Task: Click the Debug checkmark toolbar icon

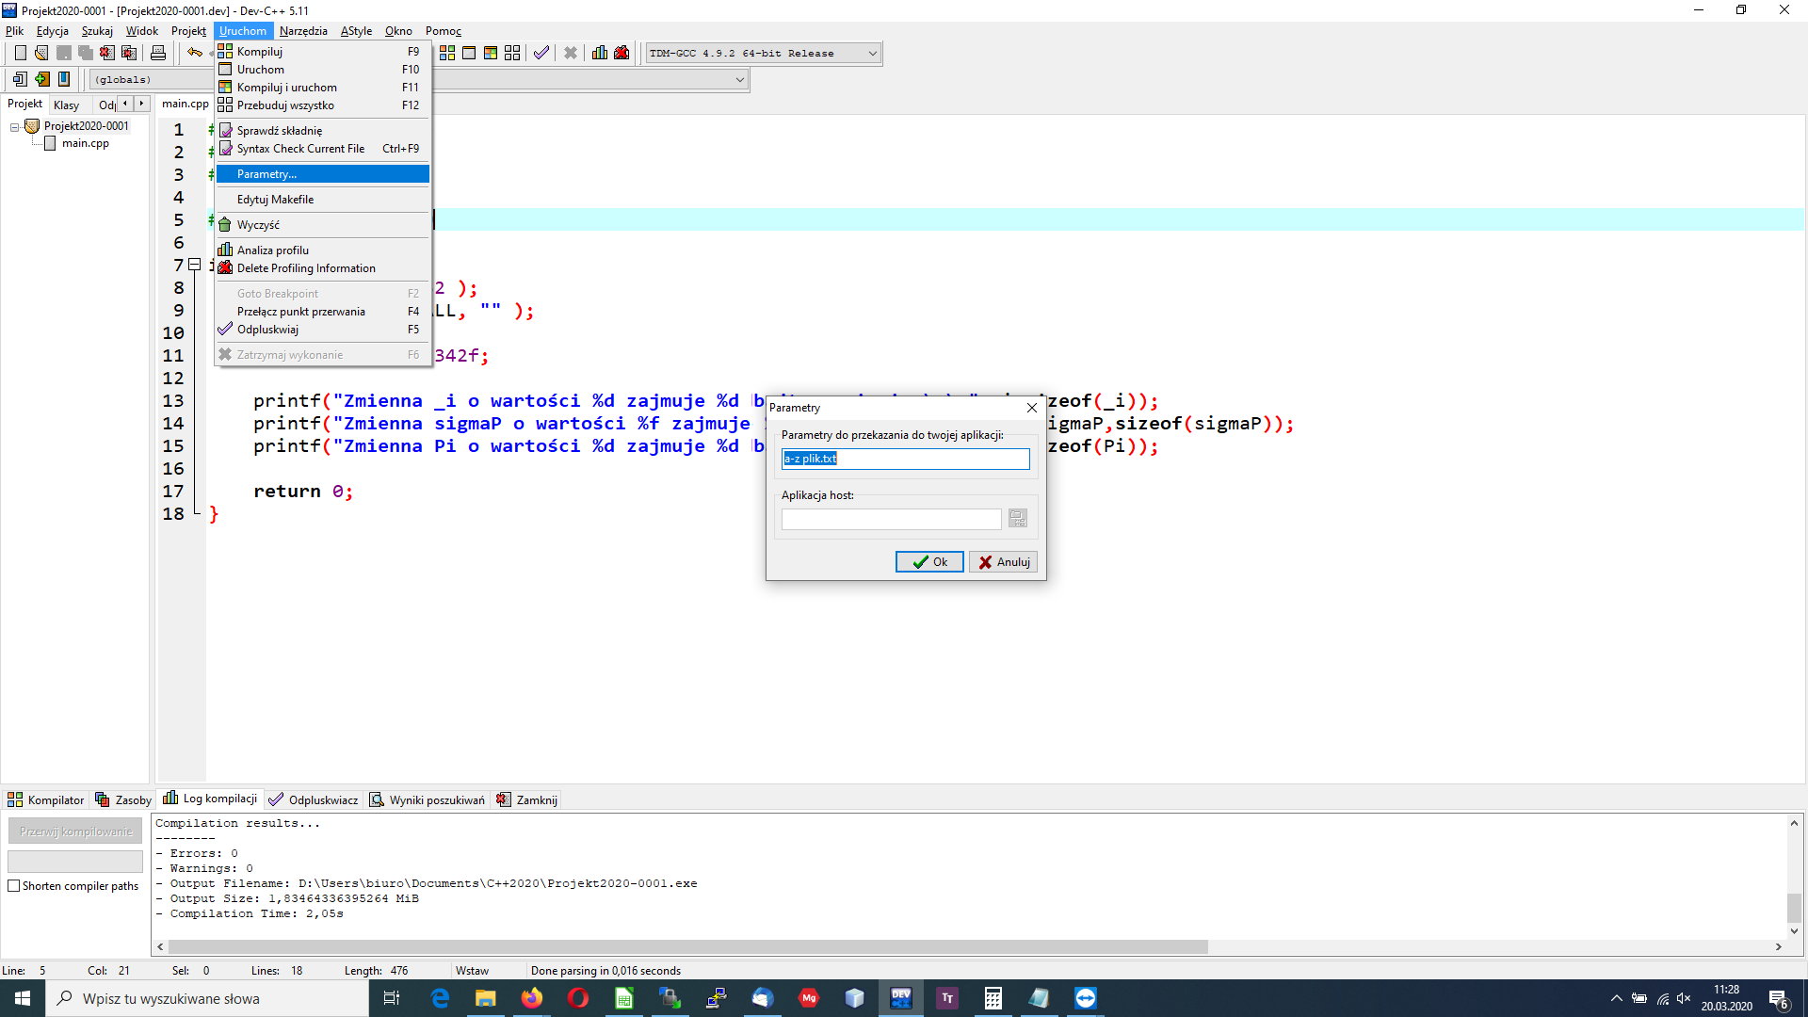Action: coord(541,53)
